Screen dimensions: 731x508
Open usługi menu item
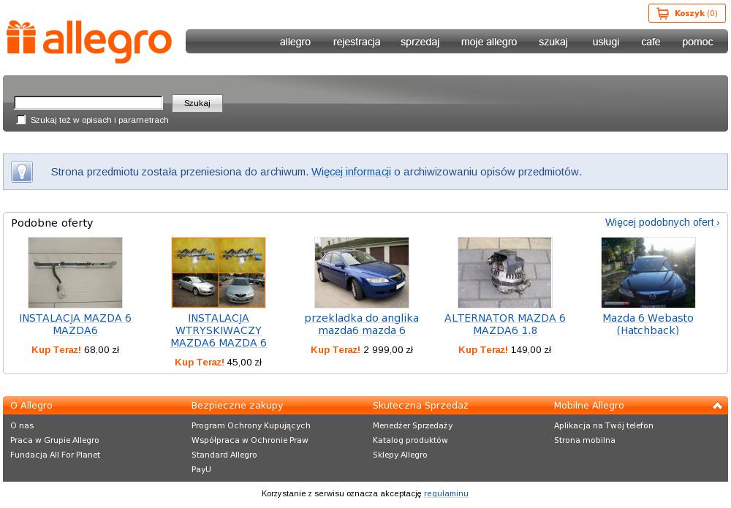click(x=605, y=42)
